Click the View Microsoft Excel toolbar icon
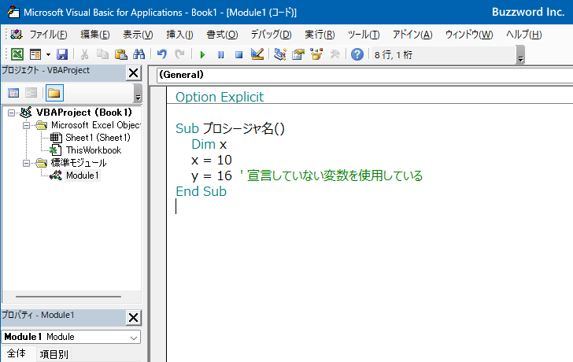This screenshot has height=362, width=573. (x=17, y=54)
